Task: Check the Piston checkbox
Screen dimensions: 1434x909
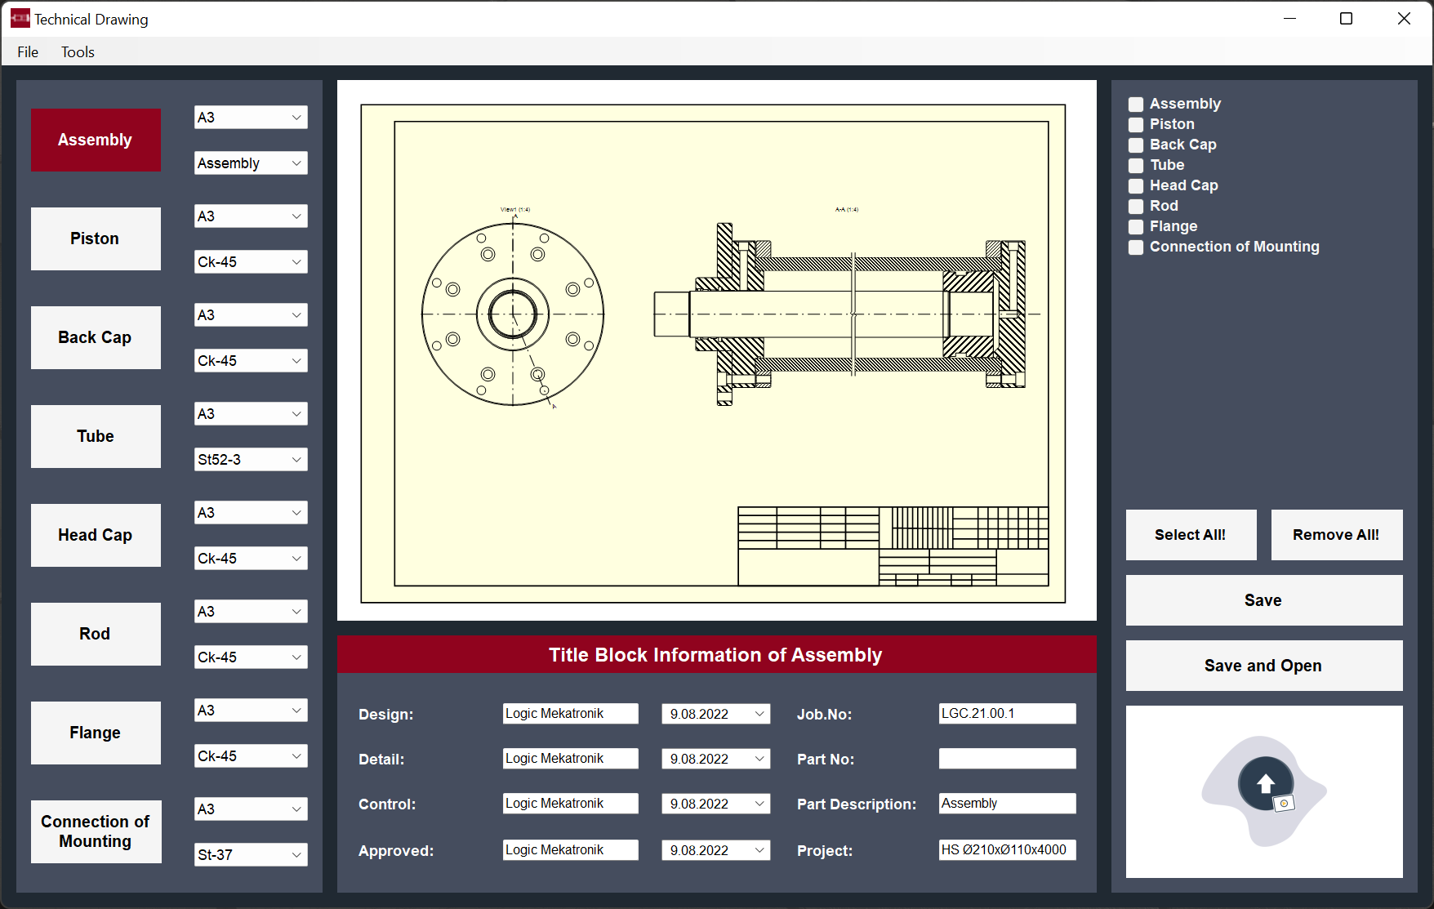Action: 1136,125
